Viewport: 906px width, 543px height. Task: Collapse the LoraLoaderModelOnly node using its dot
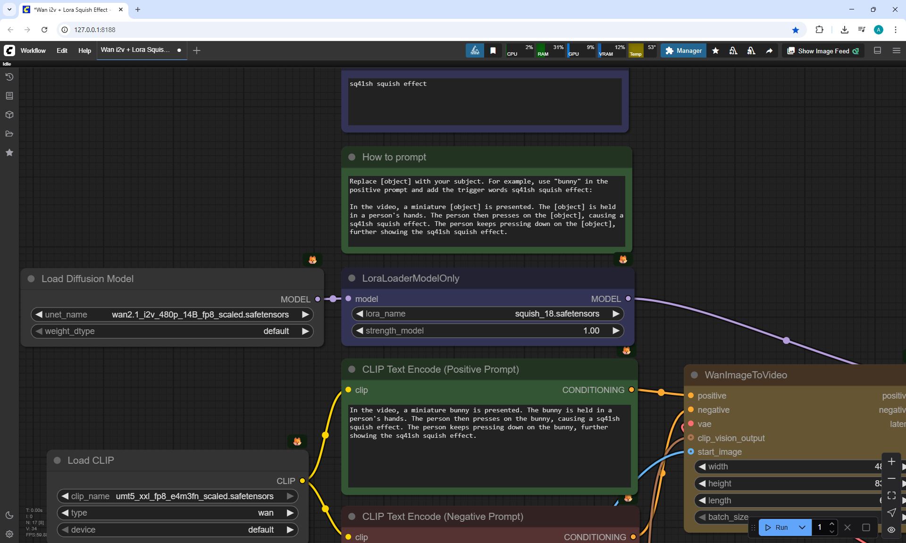point(352,278)
